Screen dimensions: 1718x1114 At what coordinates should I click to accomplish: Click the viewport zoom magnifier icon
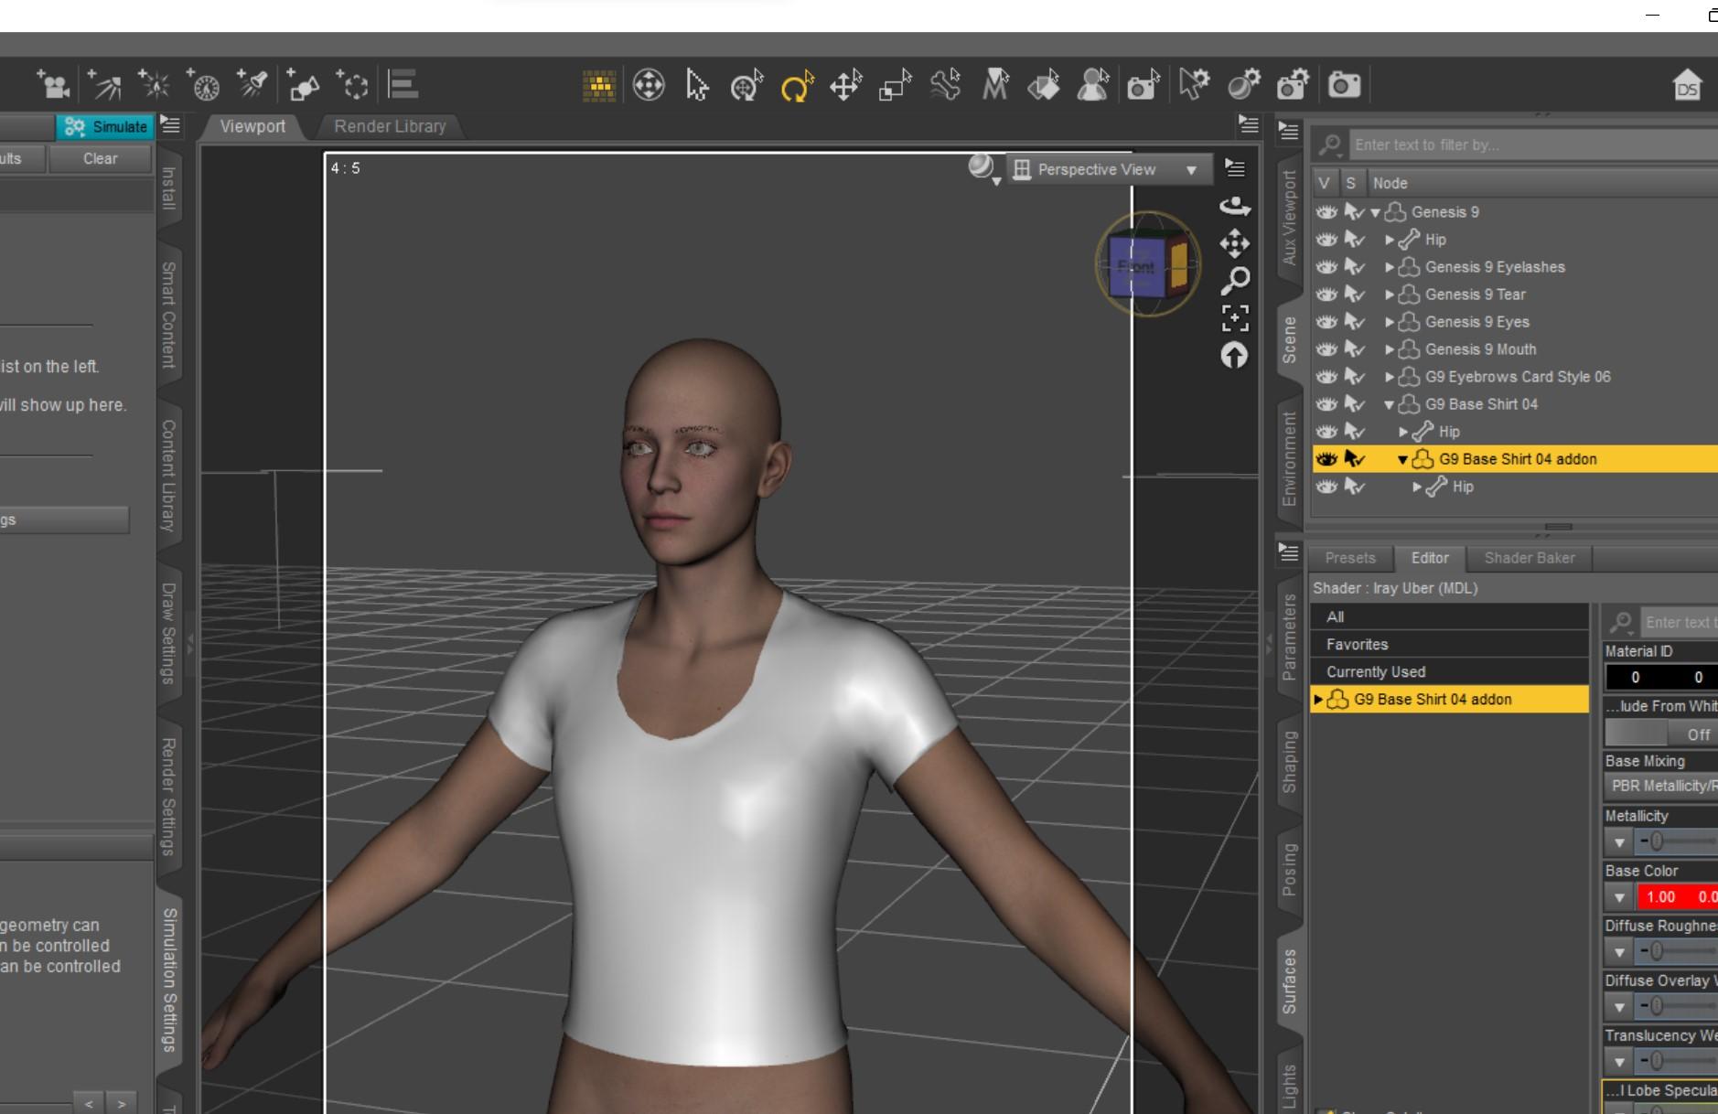pyautogui.click(x=1235, y=280)
